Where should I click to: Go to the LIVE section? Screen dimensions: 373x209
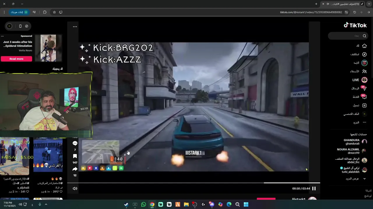point(360,80)
